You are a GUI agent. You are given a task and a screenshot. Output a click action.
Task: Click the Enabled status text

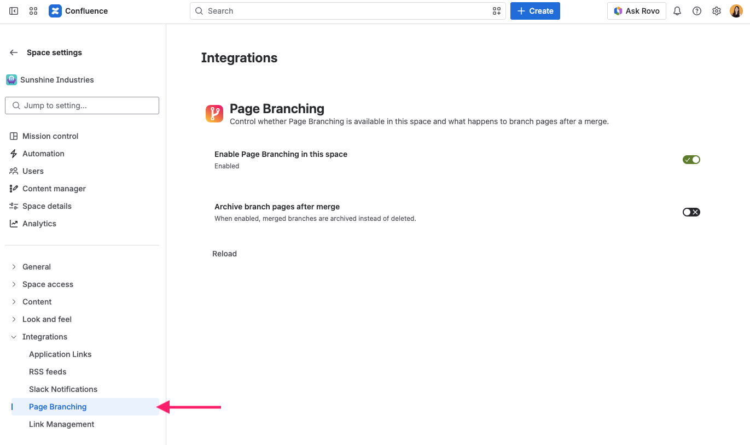(x=226, y=166)
